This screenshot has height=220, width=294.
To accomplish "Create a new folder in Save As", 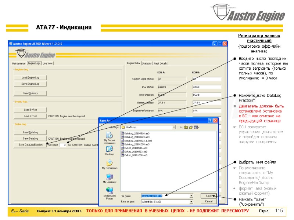I will tap(191, 127).
